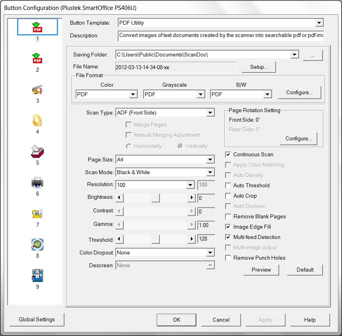This screenshot has width=342, height=336.
Task: Click the Threshold slider thumb
Action: point(155,239)
